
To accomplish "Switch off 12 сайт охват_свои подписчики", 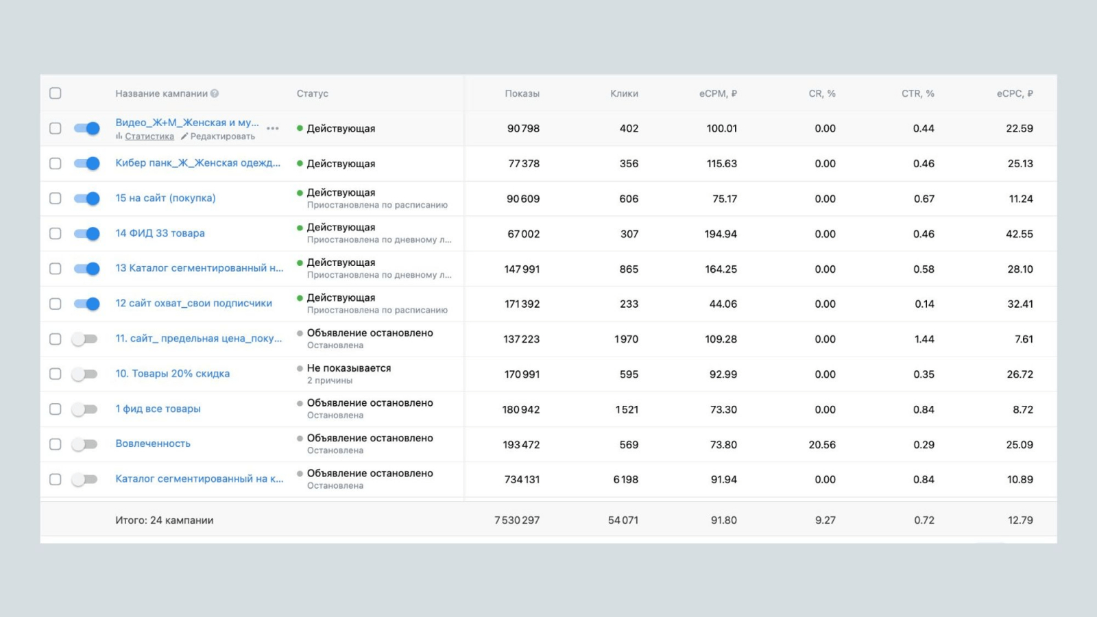I will click(86, 304).
